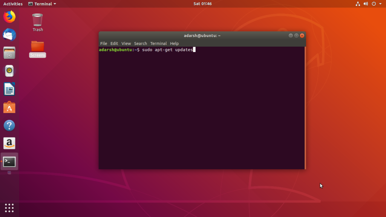Launch Rhythmbox music player

pos(9,71)
